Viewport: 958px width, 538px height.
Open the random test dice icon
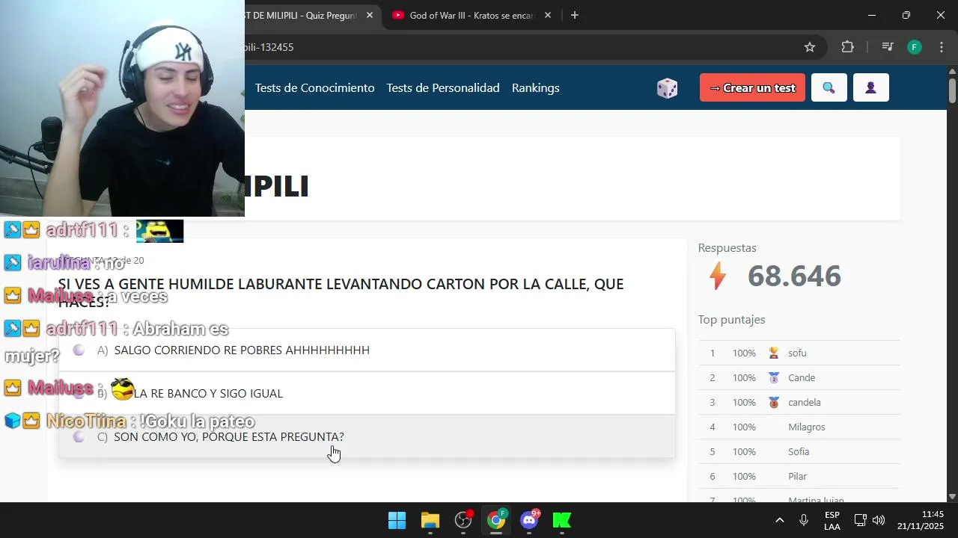[x=667, y=88]
